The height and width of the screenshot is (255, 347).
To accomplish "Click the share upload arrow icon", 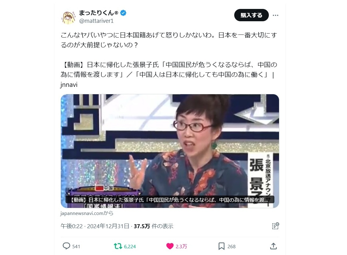I will [273, 246].
